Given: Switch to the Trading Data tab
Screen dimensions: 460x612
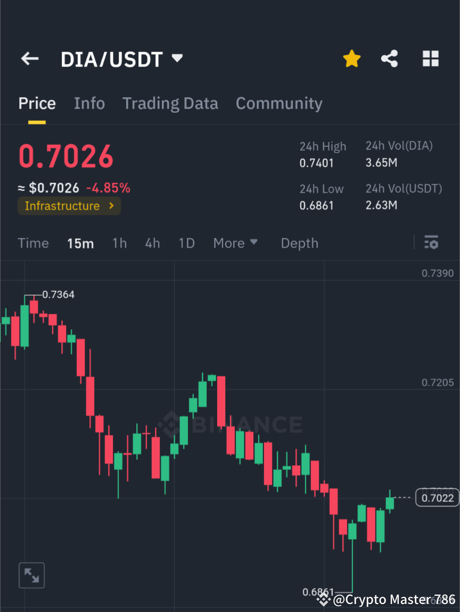Looking at the screenshot, I should coord(170,103).
